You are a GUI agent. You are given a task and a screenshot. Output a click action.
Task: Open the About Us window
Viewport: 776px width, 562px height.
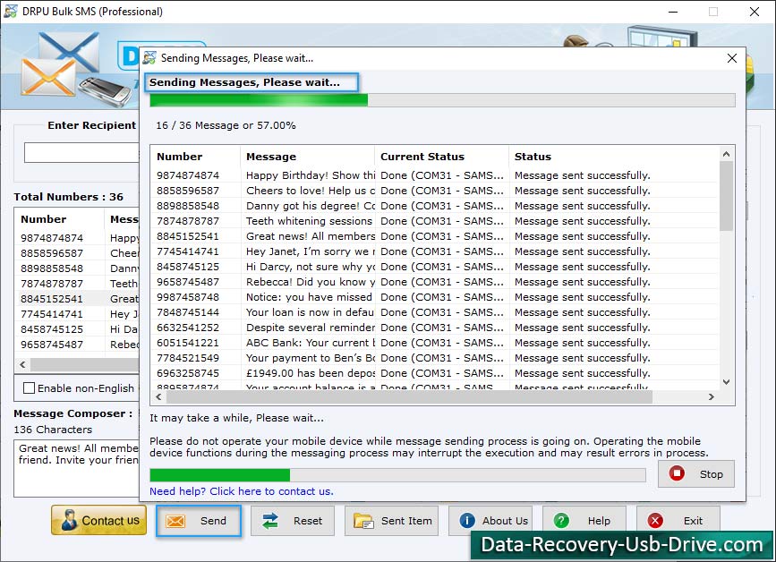[x=490, y=521]
